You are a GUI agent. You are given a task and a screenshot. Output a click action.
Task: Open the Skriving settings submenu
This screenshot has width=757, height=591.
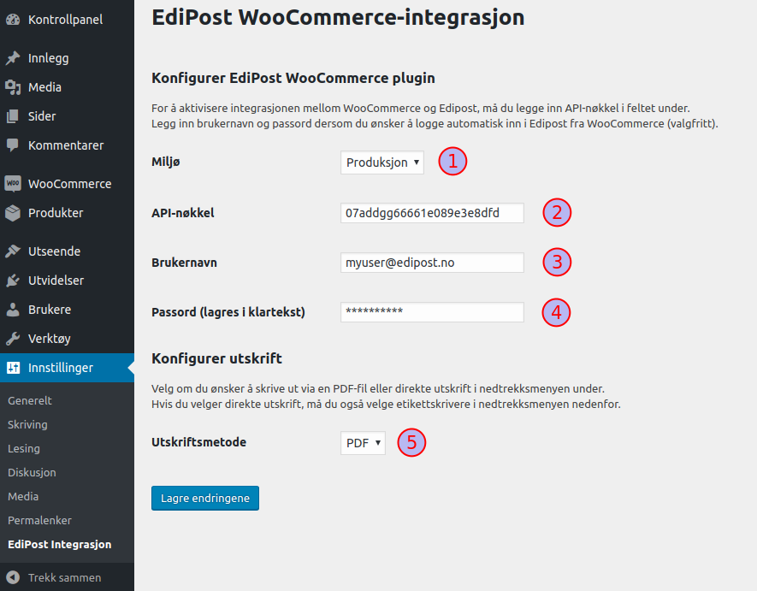27,424
